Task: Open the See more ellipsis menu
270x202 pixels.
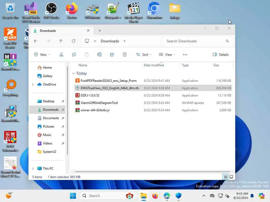Action: tap(185, 55)
